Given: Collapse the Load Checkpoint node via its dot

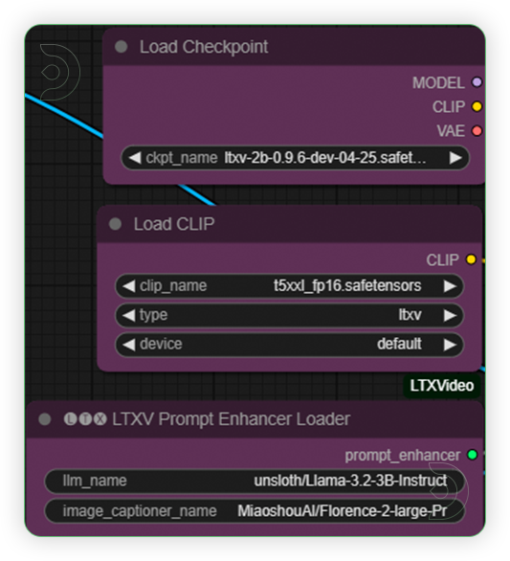Looking at the screenshot, I should tap(122, 47).
